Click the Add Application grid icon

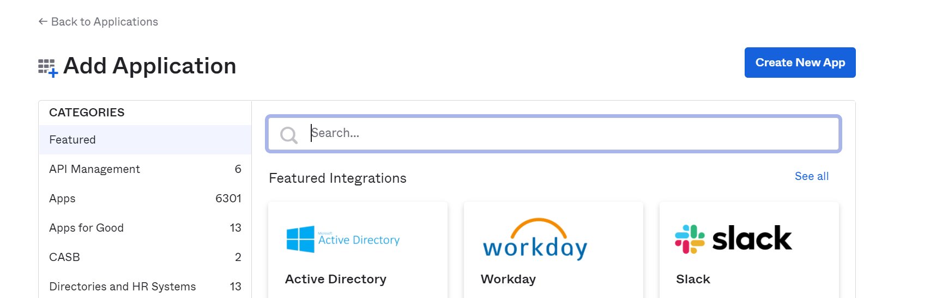(47, 67)
